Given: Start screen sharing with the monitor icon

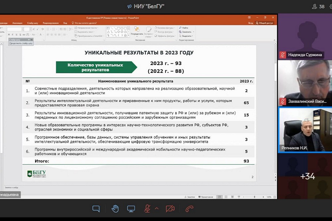Looking at the screenshot, I should [x=131, y=208].
